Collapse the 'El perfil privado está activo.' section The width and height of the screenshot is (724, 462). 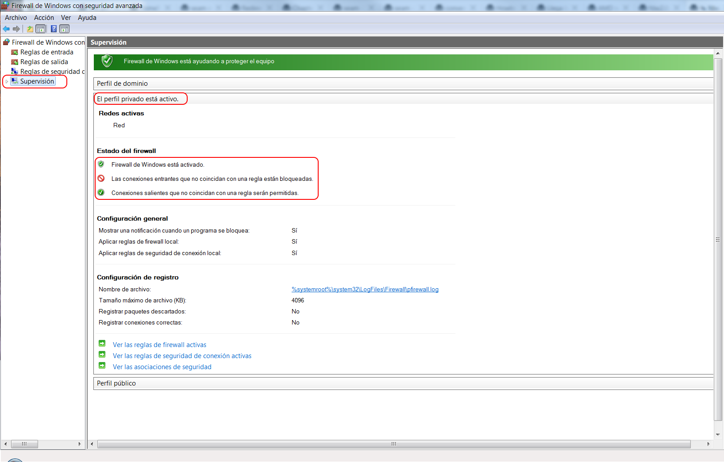pyautogui.click(x=403, y=99)
